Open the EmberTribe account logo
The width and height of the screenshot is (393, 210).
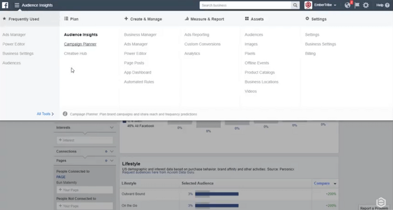click(x=308, y=5)
